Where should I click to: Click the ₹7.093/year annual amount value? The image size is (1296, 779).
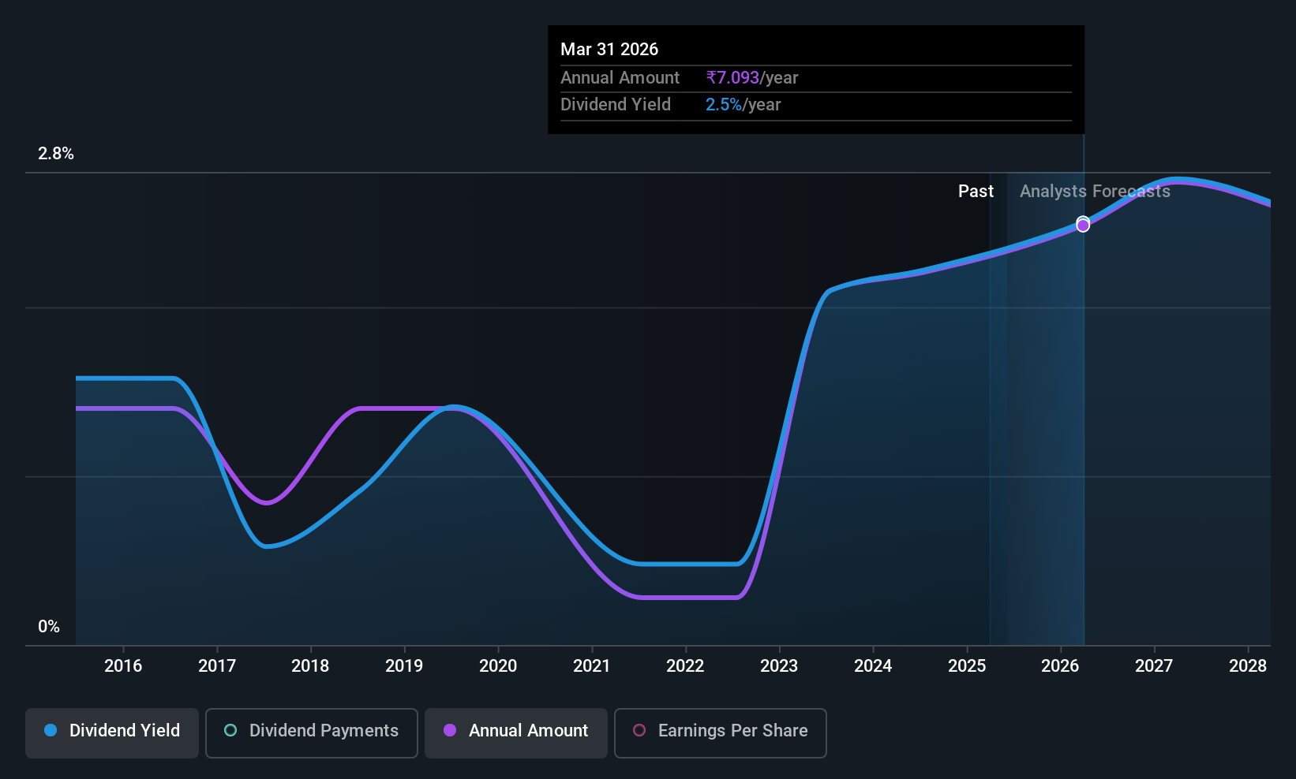[751, 78]
